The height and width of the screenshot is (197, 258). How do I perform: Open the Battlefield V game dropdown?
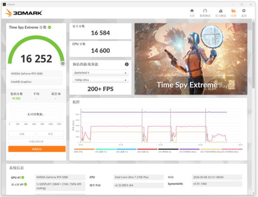pos(100,73)
